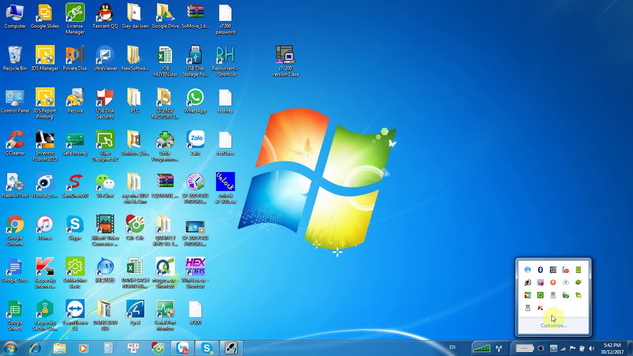The image size is (633, 356).
Task: Select the Vijeo Designer 6.2 icon
Action: 105,146
